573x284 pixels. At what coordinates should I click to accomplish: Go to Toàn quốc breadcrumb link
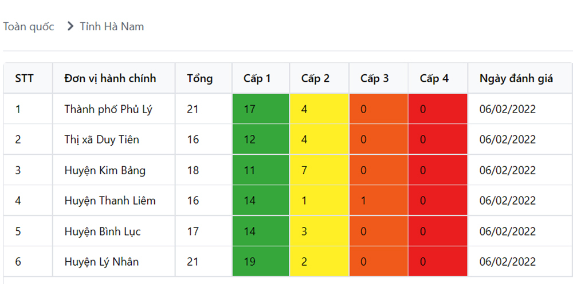(29, 26)
